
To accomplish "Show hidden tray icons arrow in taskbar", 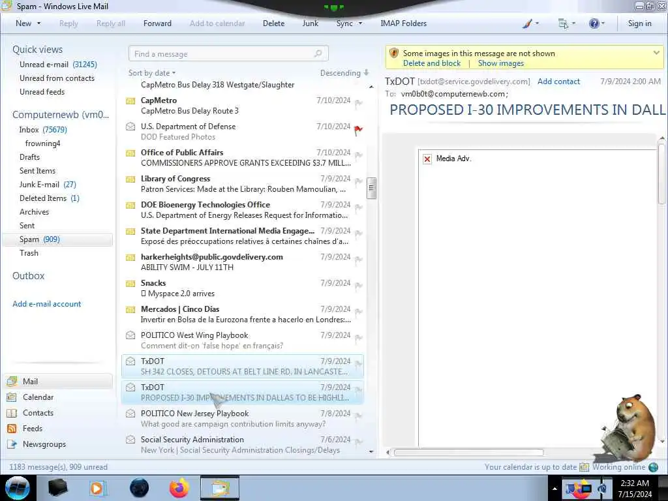I will [554, 489].
